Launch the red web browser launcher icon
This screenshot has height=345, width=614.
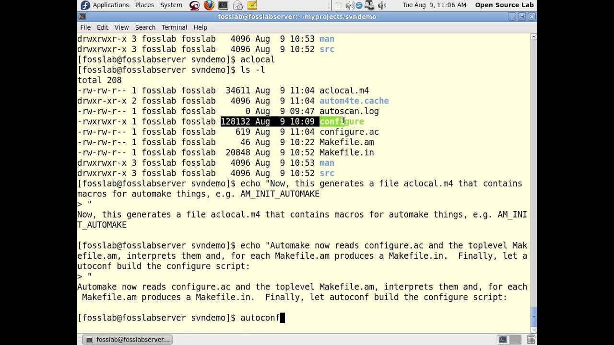coord(194,5)
